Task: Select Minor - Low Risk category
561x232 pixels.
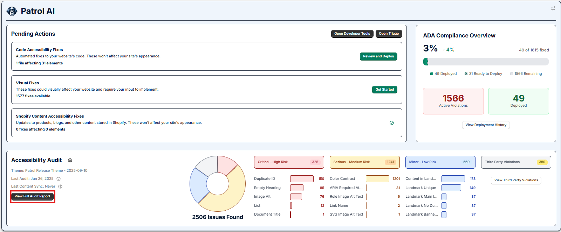Action: (x=440, y=162)
